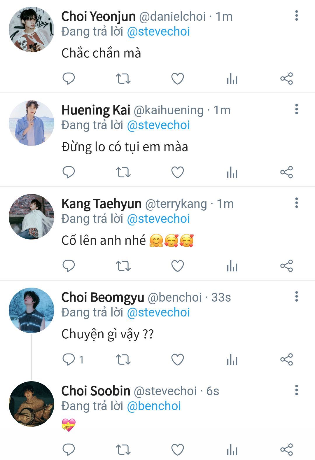
Task: Open more options for Choi Yeonjun's tweet
Action: tap(296, 16)
